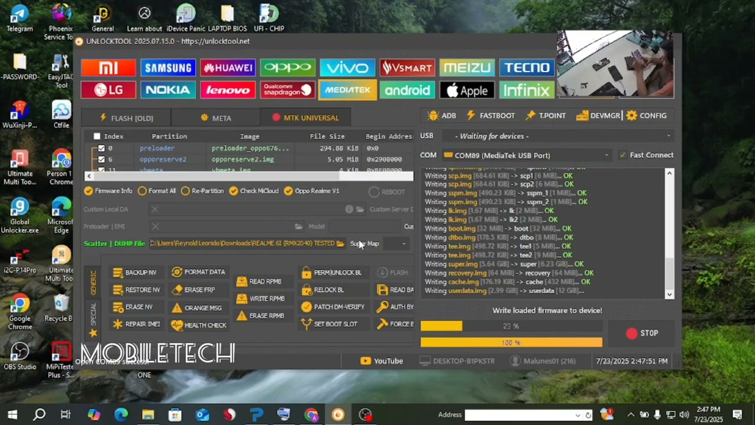Toggle the Oppo Realme V1 option
Viewport: 755px width, 425px height.
pyautogui.click(x=311, y=191)
